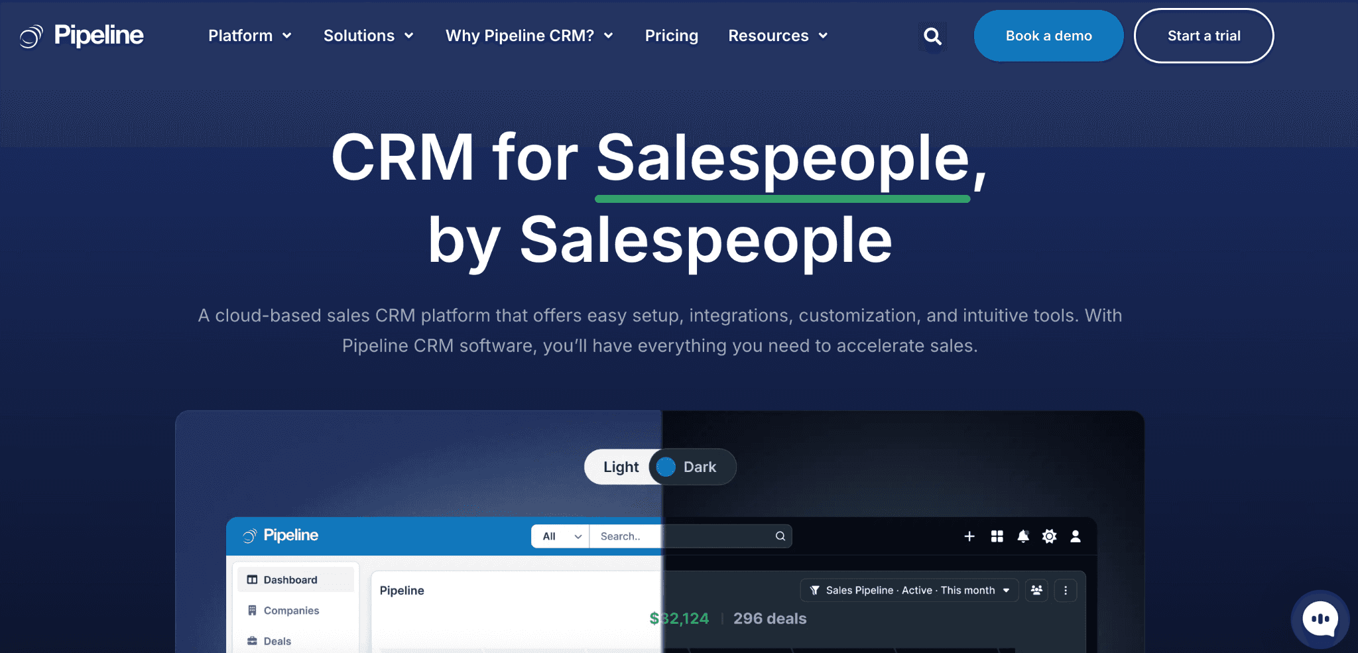Image resolution: width=1358 pixels, height=653 pixels.
Task: Go to the Pricing page
Action: pos(671,36)
